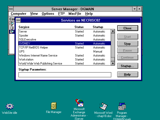Click the Start service button
The width and height of the screenshot is (160, 120).
128,37
